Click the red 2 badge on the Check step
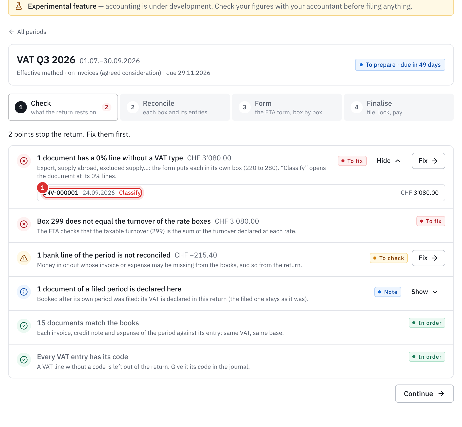Image resolution: width=462 pixels, height=427 pixels. click(x=107, y=107)
